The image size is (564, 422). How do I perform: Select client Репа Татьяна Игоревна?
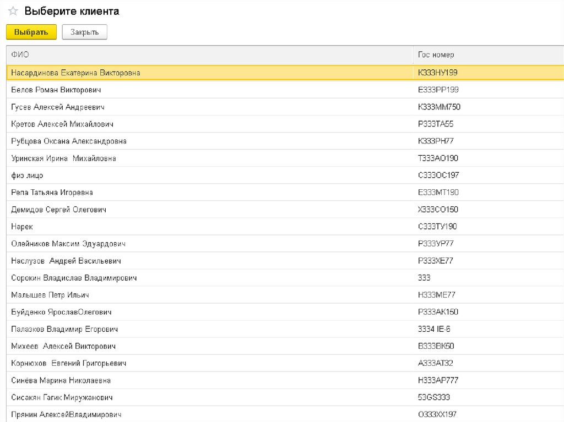tap(52, 193)
